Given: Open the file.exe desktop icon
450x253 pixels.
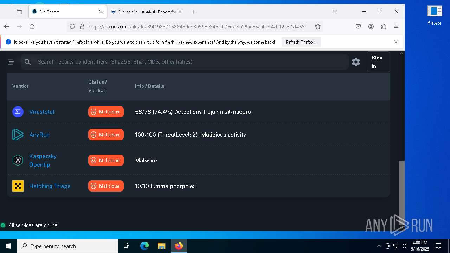Looking at the screenshot, I should pyautogui.click(x=435, y=15).
